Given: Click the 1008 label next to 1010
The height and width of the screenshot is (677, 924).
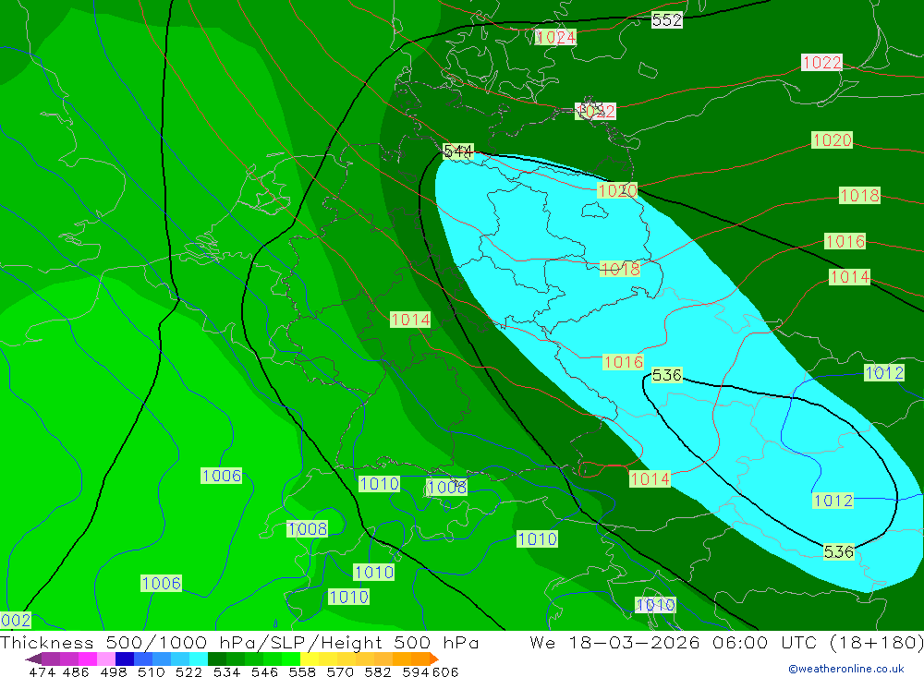Looking at the screenshot, I should click(x=446, y=488).
